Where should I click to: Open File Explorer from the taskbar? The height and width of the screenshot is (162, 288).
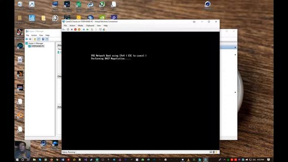[x=34, y=160]
